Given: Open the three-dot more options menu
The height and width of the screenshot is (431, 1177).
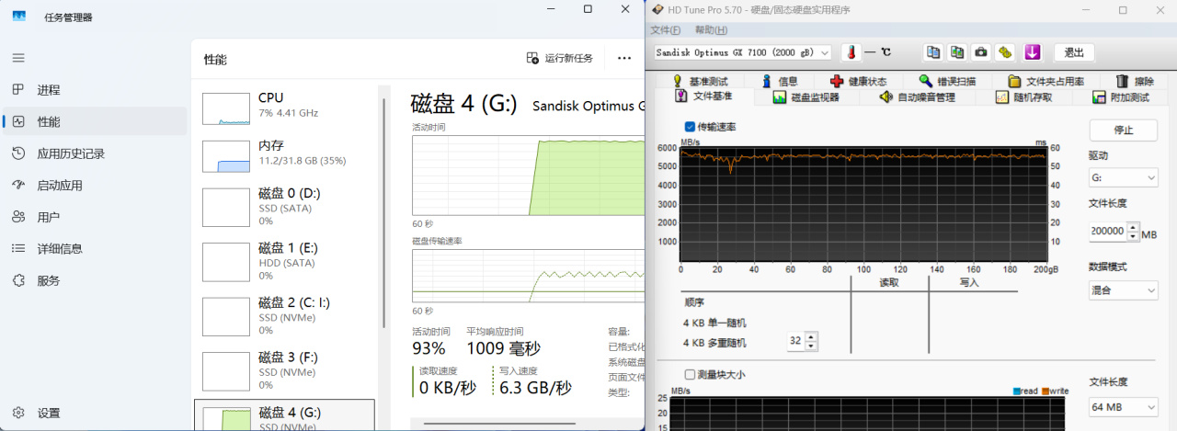Looking at the screenshot, I should (x=624, y=58).
